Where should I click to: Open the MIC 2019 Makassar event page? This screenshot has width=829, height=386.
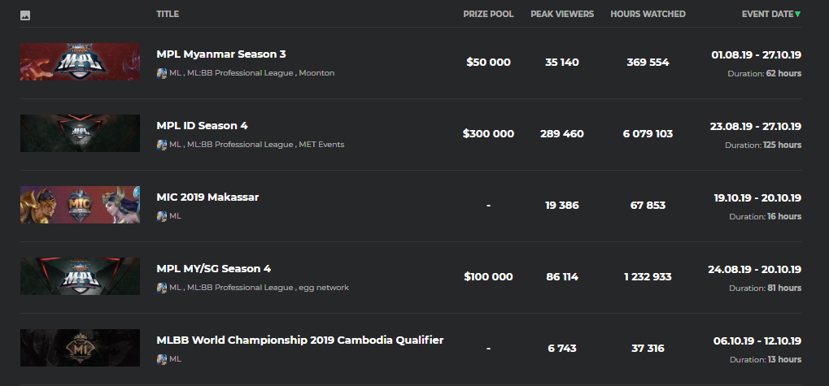pyautogui.click(x=207, y=197)
